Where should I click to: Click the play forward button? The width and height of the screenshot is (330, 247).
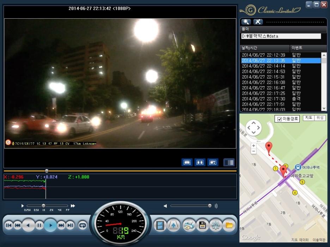[x=50, y=225]
